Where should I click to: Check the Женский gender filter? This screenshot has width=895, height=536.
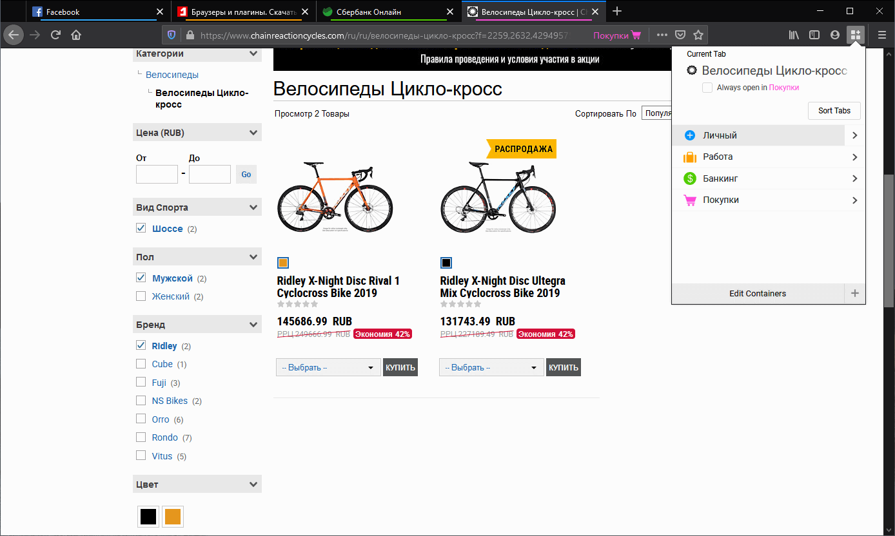[141, 296]
